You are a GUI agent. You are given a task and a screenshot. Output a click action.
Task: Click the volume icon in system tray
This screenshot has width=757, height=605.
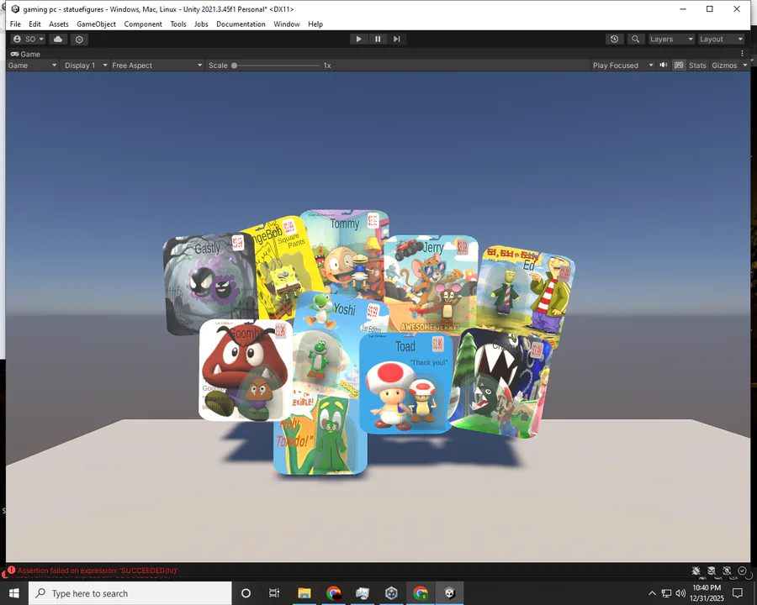[680, 593]
